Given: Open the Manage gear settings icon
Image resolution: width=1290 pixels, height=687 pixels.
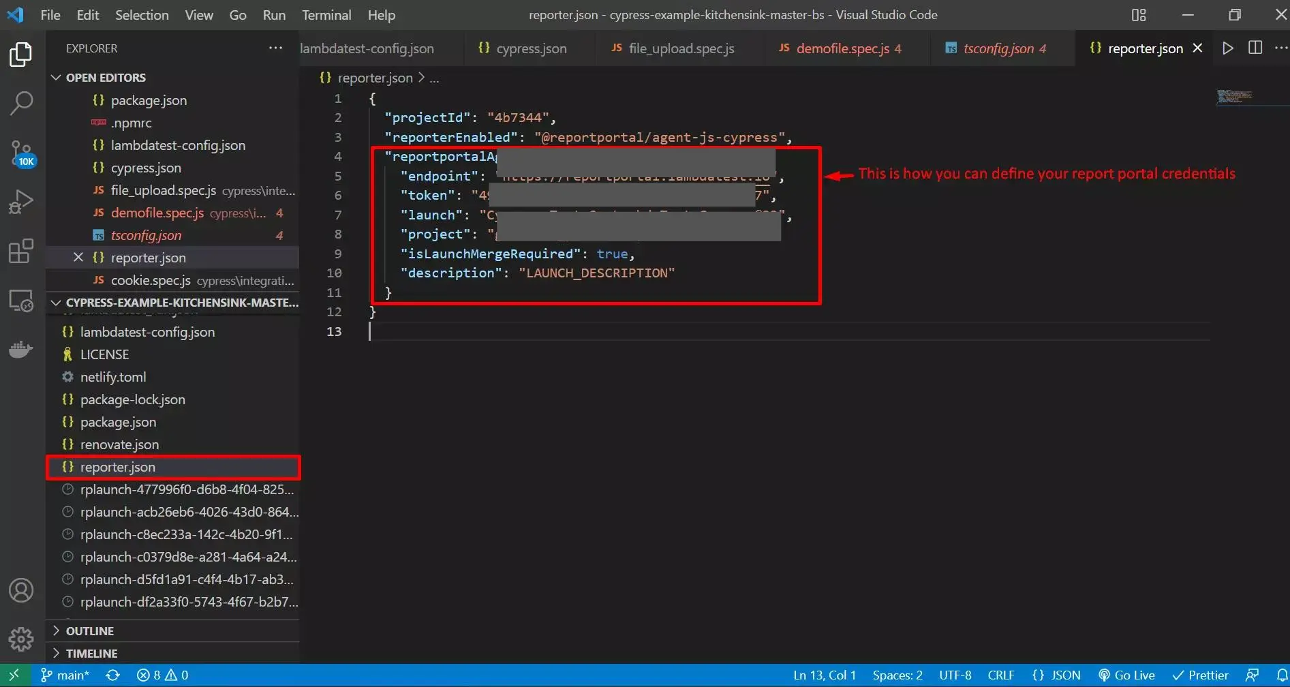Looking at the screenshot, I should pyautogui.click(x=21, y=639).
